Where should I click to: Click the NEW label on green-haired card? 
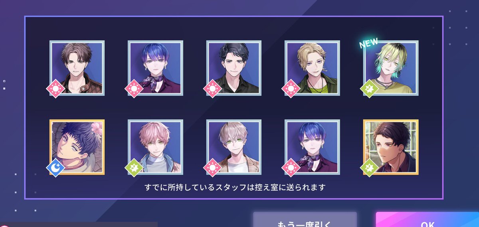coord(368,42)
